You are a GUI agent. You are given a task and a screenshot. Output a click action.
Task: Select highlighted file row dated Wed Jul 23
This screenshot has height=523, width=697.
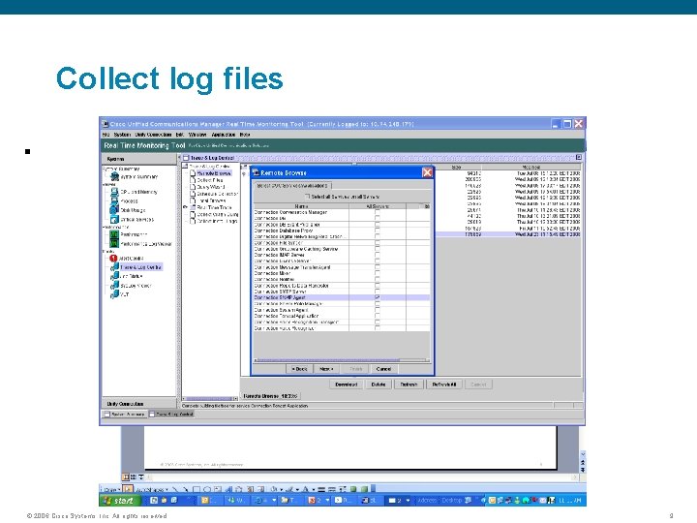click(508, 234)
